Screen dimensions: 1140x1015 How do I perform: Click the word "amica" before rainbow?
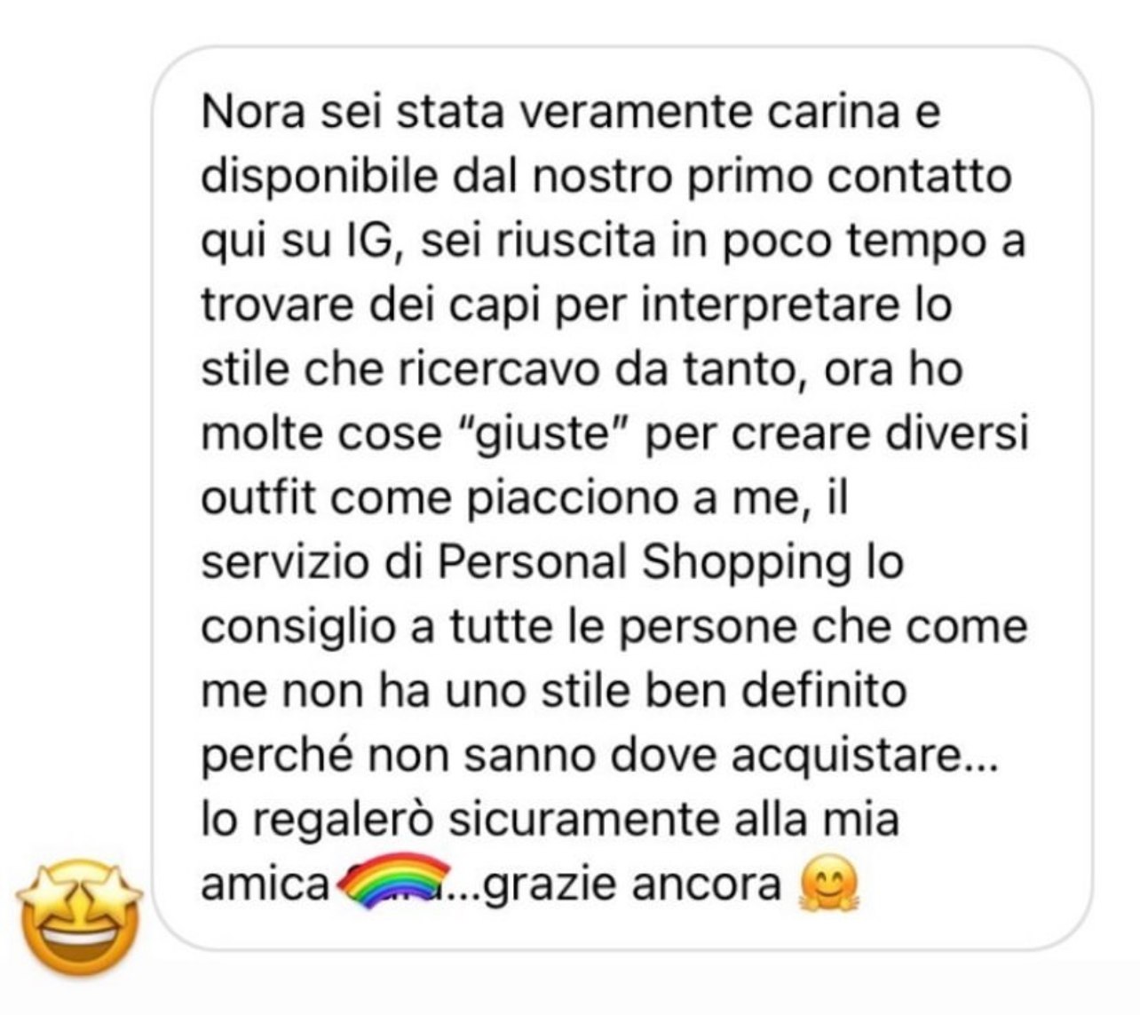click(x=265, y=884)
